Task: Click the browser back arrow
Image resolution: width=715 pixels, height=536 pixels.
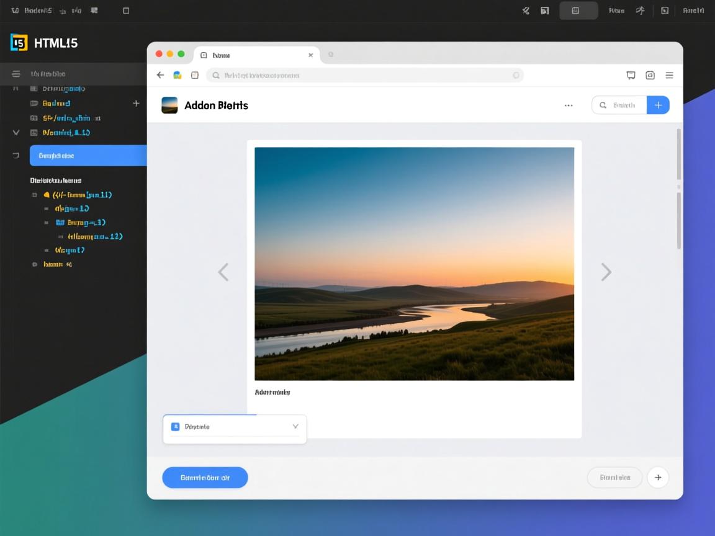Action: click(x=160, y=75)
